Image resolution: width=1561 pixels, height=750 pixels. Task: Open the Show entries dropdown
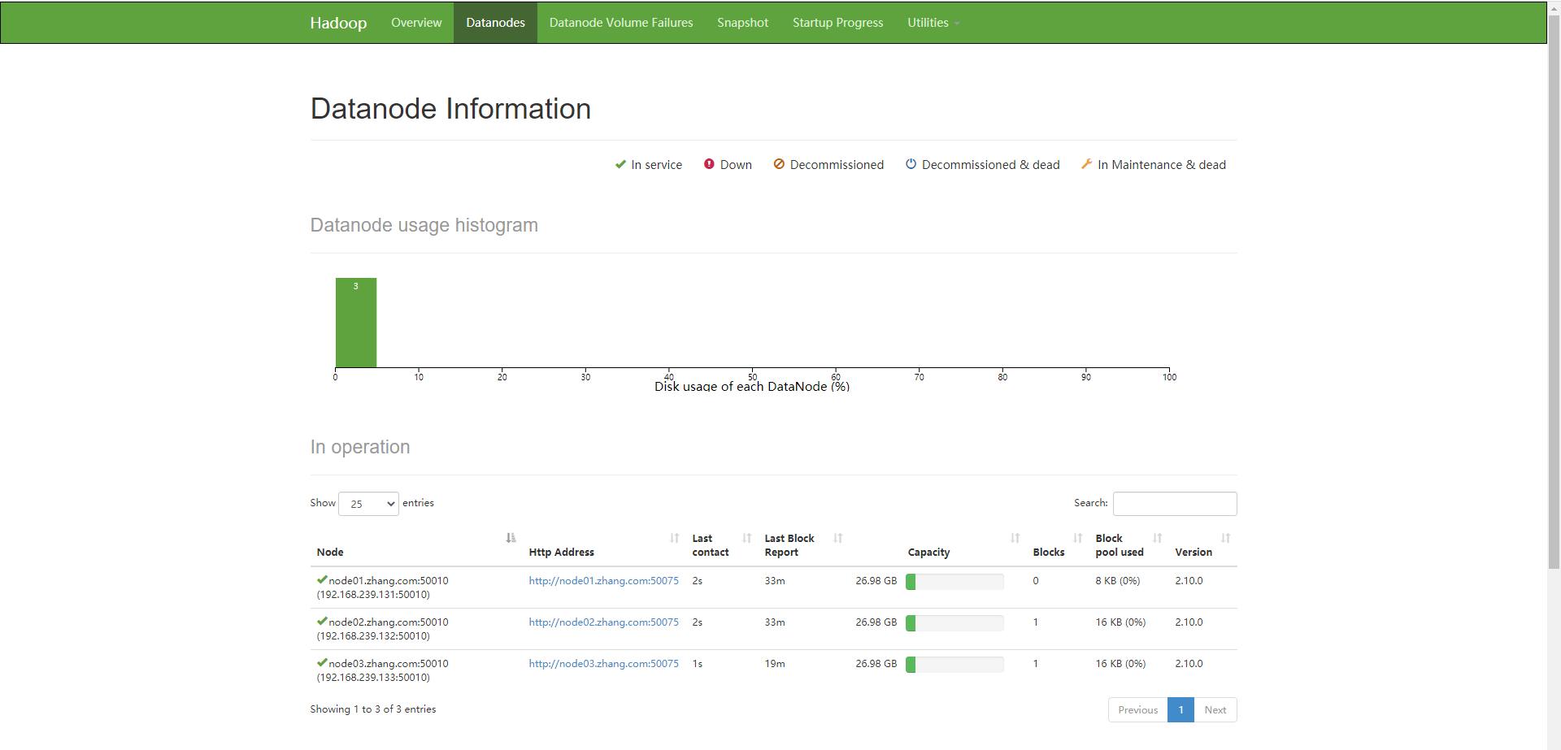point(368,504)
